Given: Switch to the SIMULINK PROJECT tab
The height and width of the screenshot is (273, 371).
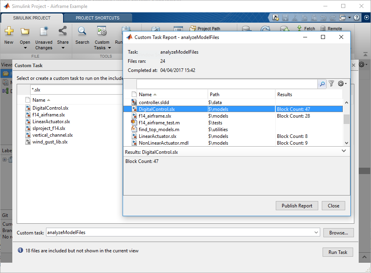Looking at the screenshot, I should click(x=32, y=18).
